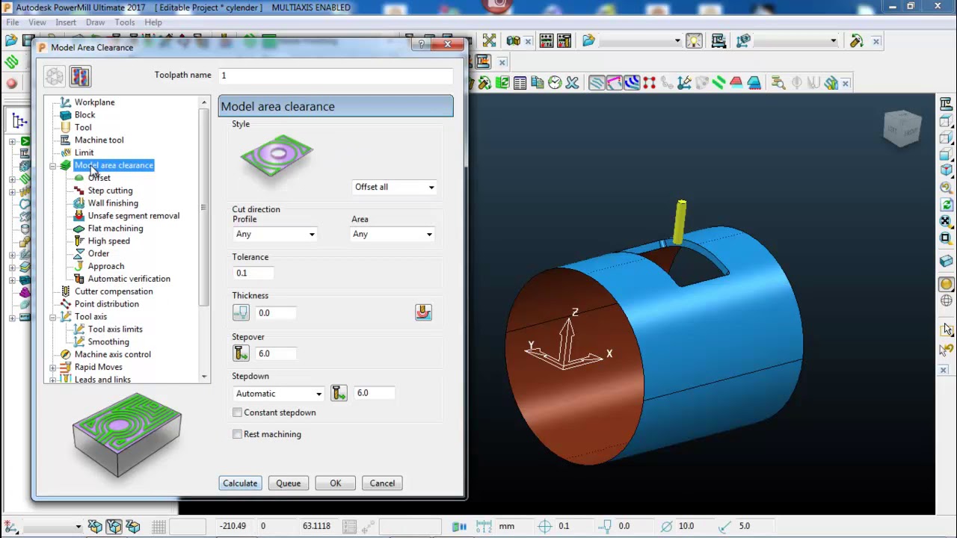The height and width of the screenshot is (538, 957).
Task: Open the File menu
Action: [x=12, y=22]
